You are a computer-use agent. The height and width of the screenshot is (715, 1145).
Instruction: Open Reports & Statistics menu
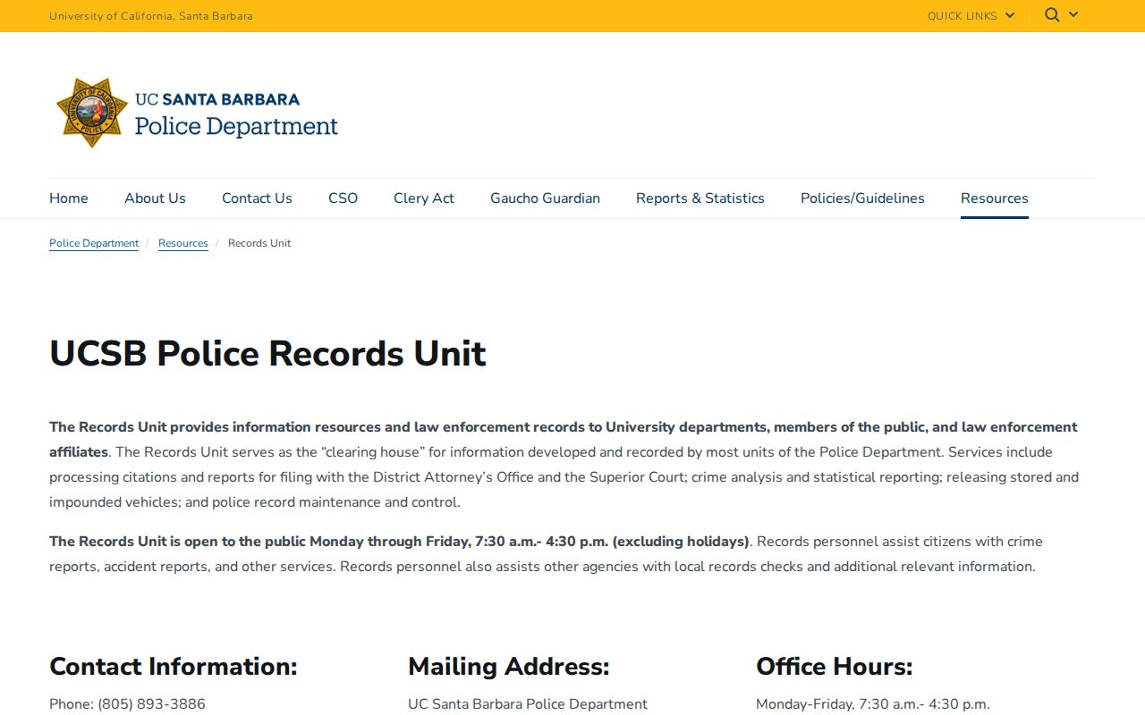click(700, 198)
